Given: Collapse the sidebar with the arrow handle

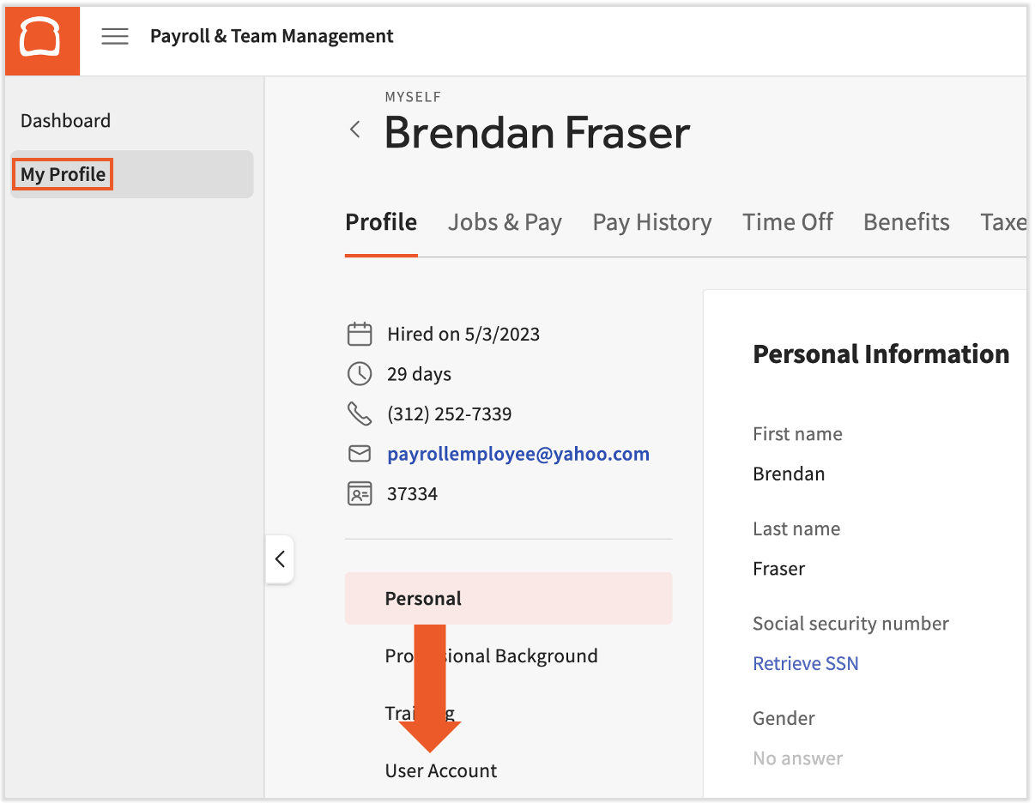Looking at the screenshot, I should coord(280,559).
